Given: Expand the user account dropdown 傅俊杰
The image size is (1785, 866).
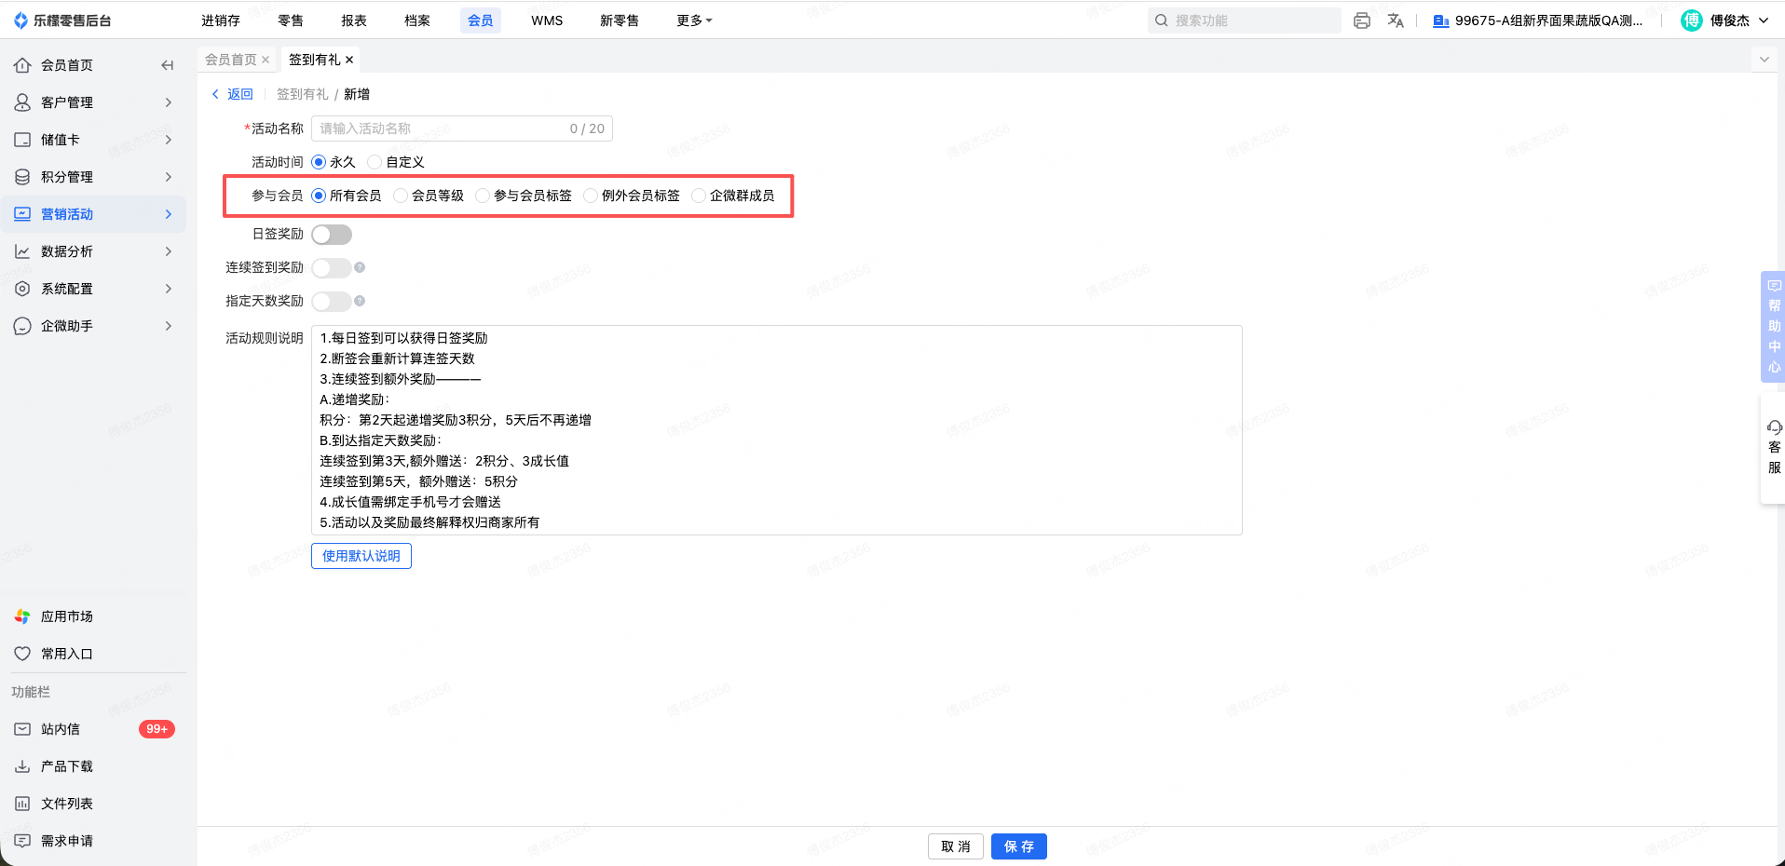Looking at the screenshot, I should [x=1726, y=20].
